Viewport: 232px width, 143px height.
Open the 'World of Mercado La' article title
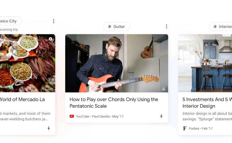point(22,99)
